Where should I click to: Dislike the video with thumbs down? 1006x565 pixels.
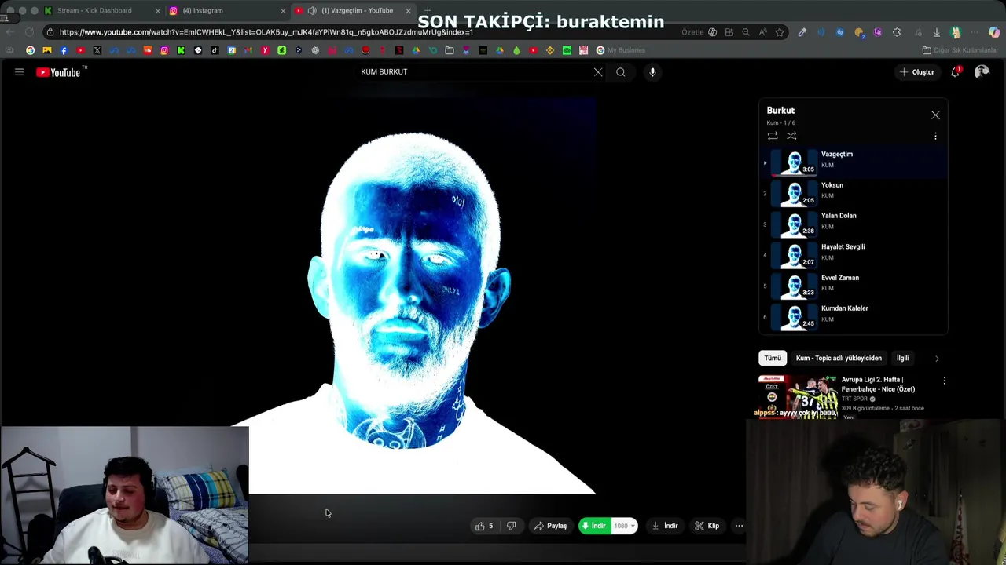tap(511, 526)
